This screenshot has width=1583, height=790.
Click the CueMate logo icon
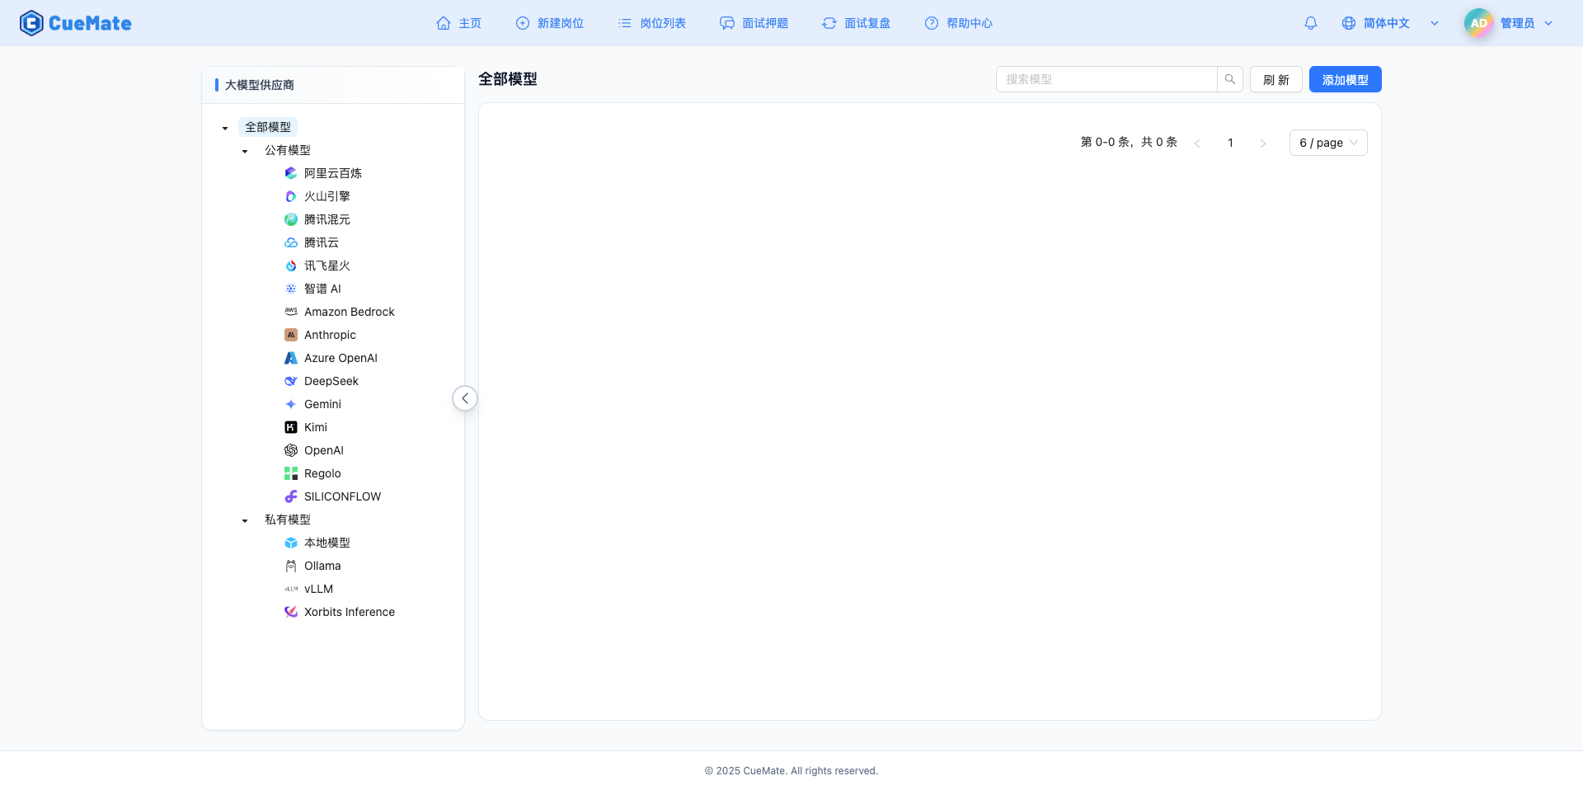pyautogui.click(x=31, y=23)
